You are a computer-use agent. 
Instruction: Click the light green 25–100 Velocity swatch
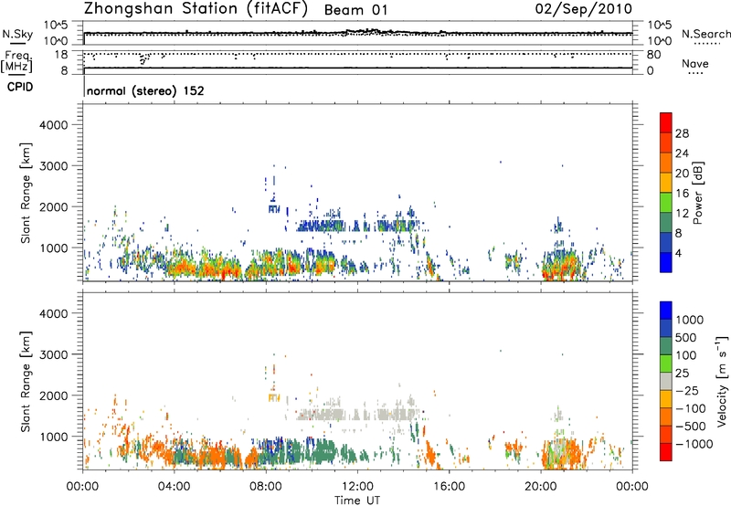(666, 364)
